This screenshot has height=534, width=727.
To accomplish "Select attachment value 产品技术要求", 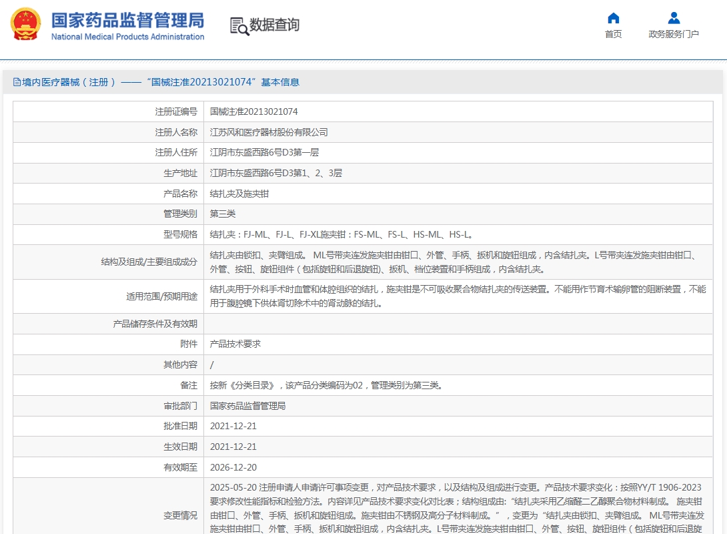I will point(235,344).
